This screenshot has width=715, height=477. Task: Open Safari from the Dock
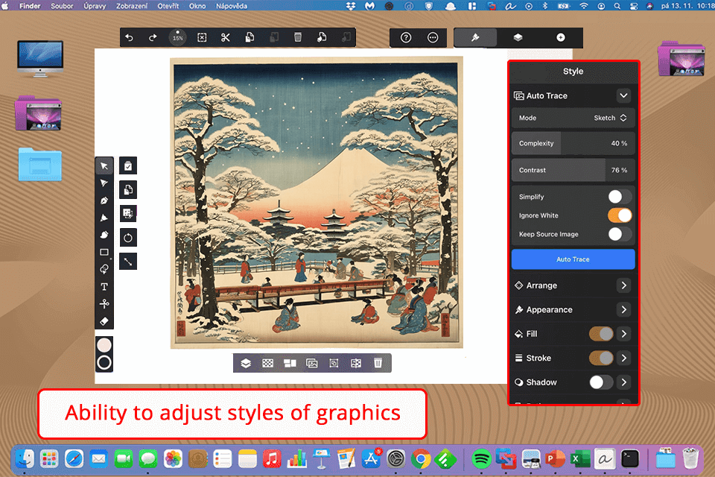[74, 459]
